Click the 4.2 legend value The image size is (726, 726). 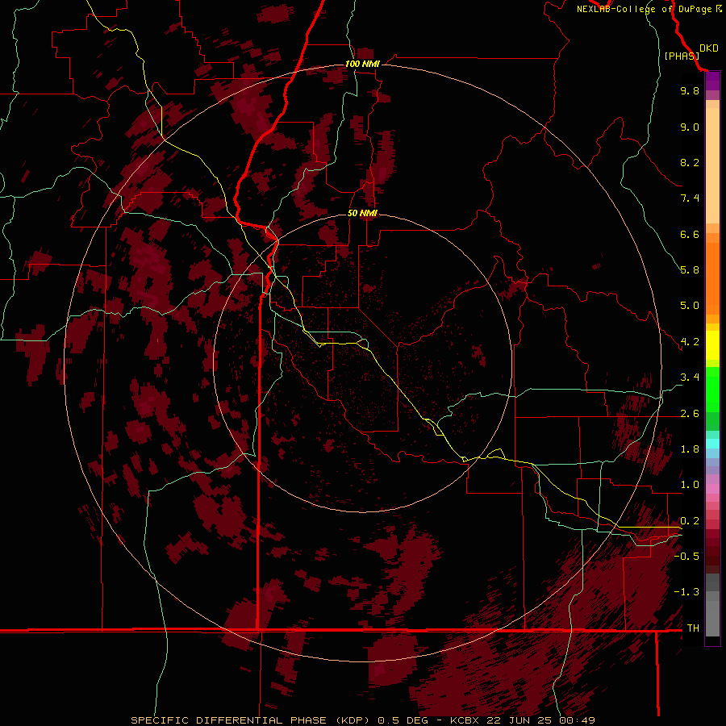tap(690, 342)
